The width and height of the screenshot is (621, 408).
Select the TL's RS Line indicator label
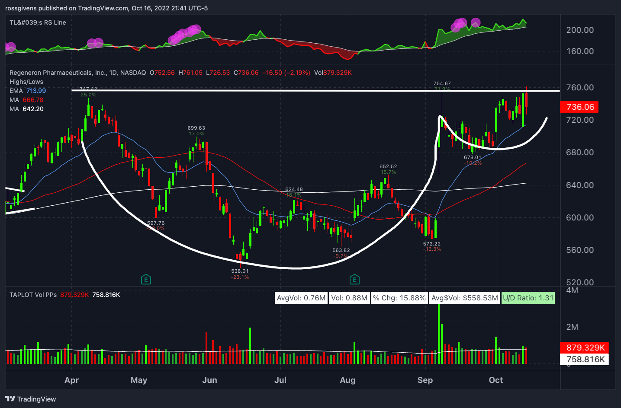click(x=38, y=22)
